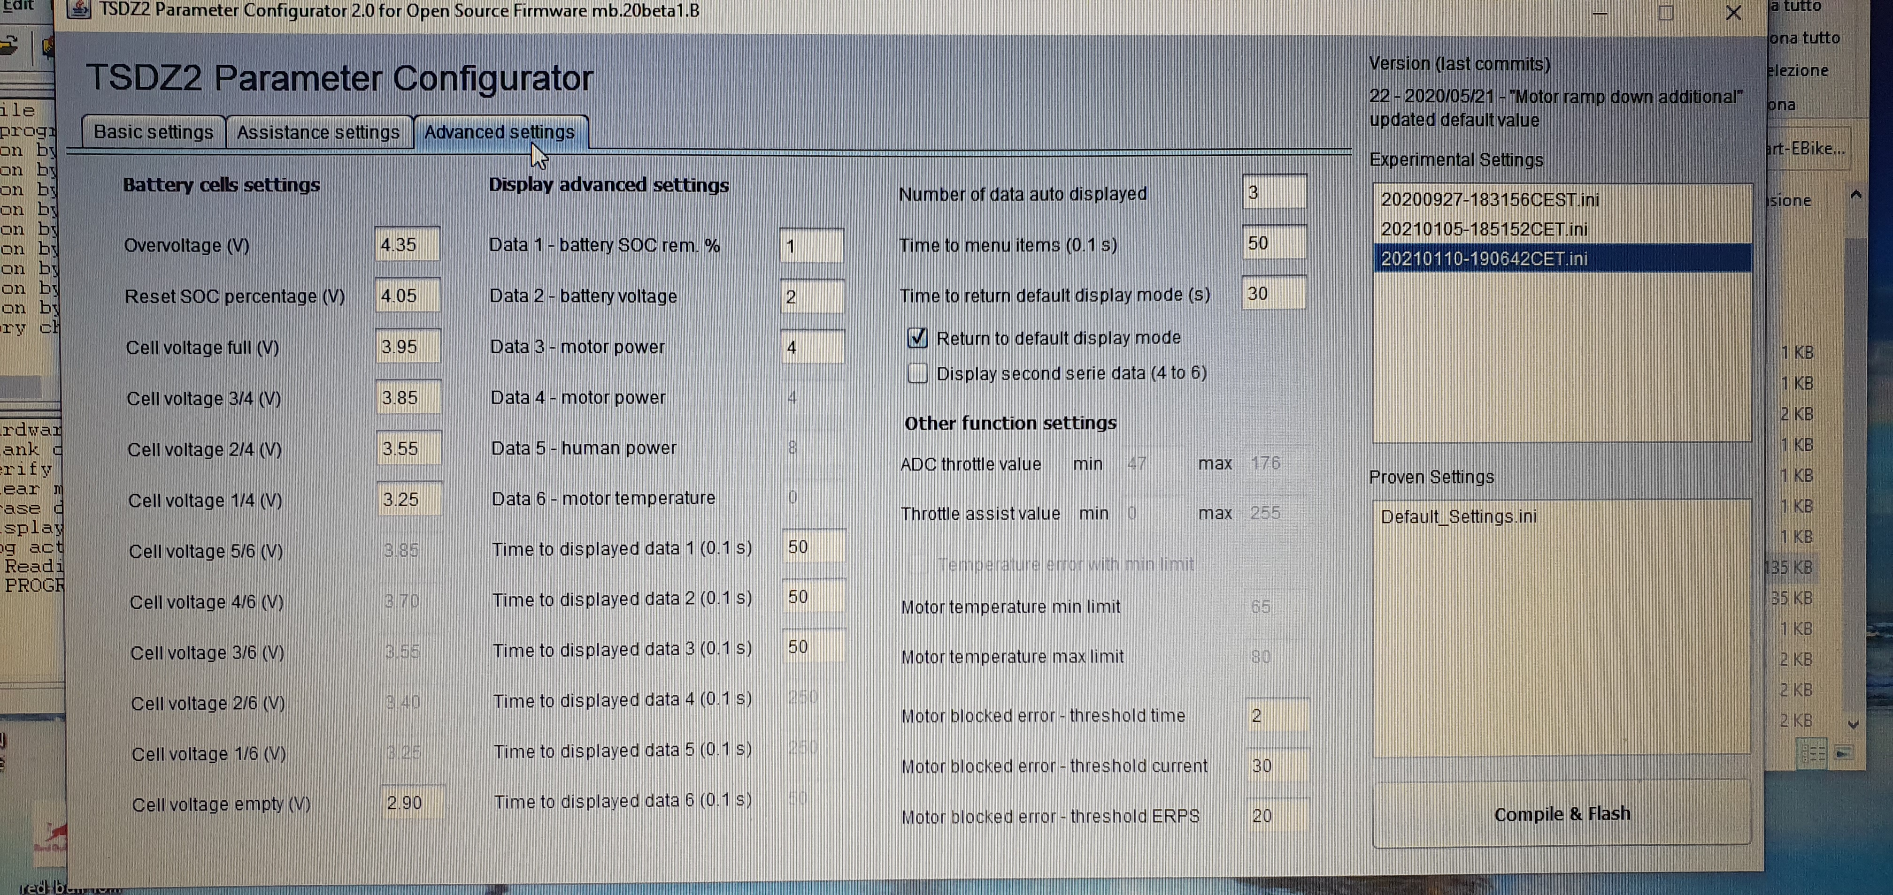Click the Compile & Flash button

pos(1562,813)
